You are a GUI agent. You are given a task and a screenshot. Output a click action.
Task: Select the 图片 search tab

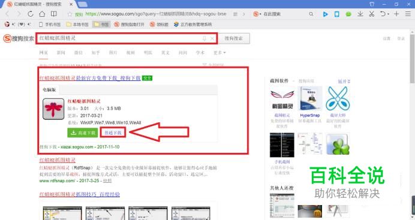tap(113, 53)
